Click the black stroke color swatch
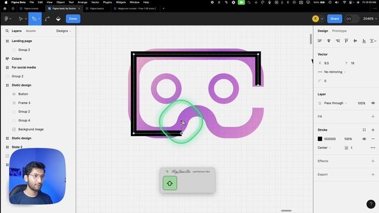The height and width of the screenshot is (213, 379). click(320, 139)
